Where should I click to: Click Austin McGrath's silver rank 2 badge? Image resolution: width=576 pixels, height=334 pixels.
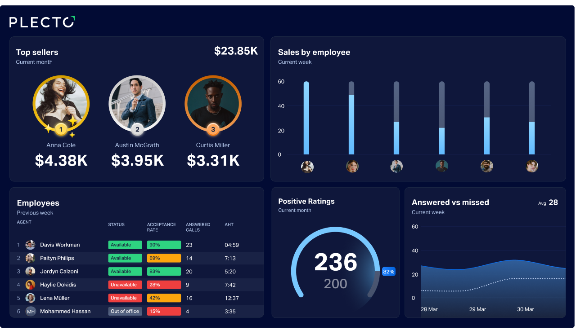(x=137, y=130)
